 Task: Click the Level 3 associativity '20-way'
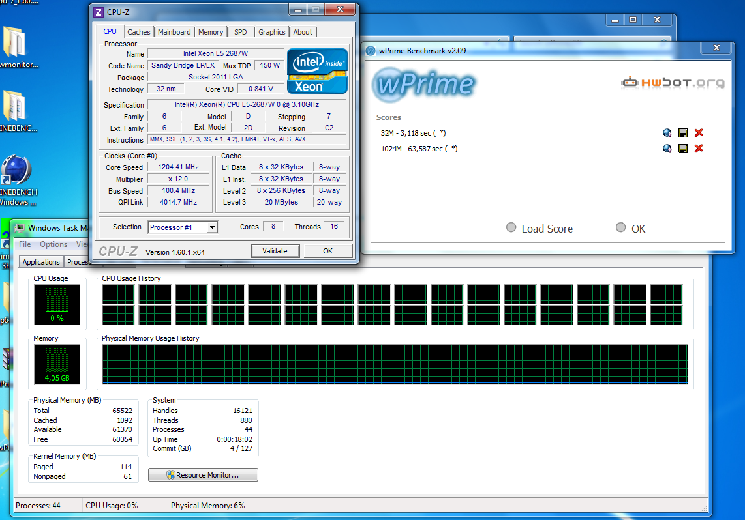pos(329,202)
